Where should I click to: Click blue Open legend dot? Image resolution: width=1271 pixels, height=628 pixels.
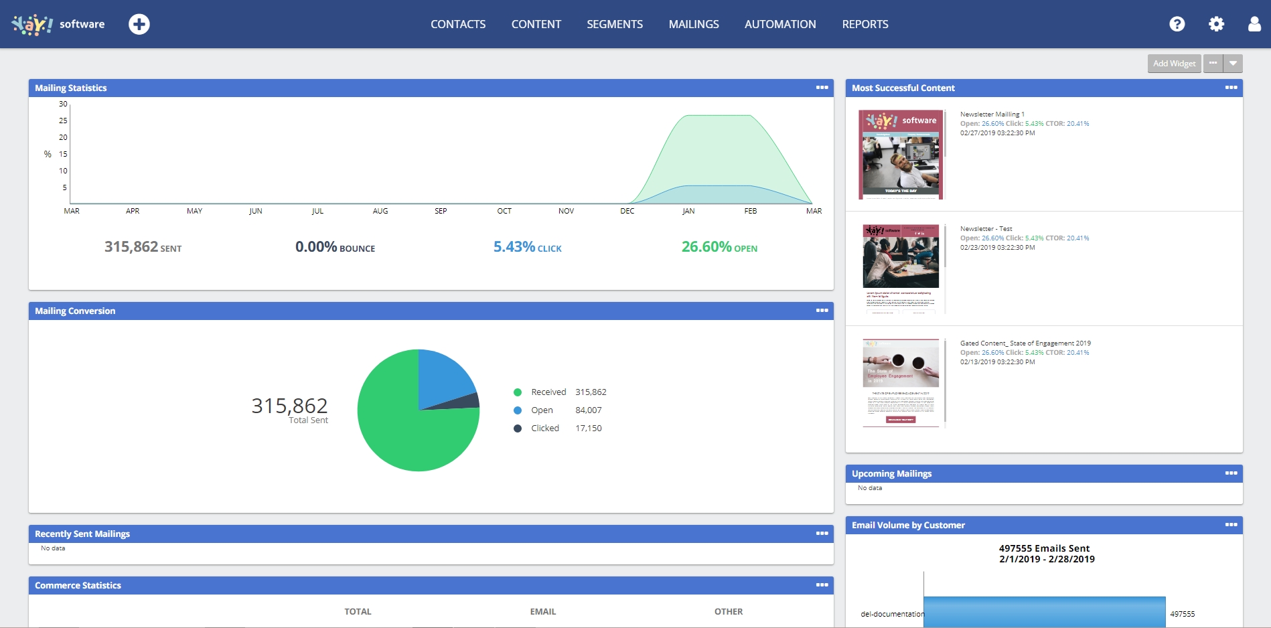tap(518, 410)
